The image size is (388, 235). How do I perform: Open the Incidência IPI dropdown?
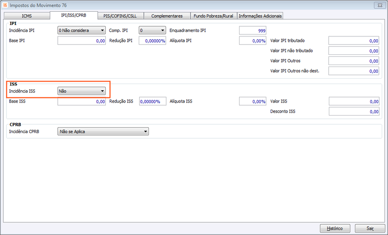[81, 31]
